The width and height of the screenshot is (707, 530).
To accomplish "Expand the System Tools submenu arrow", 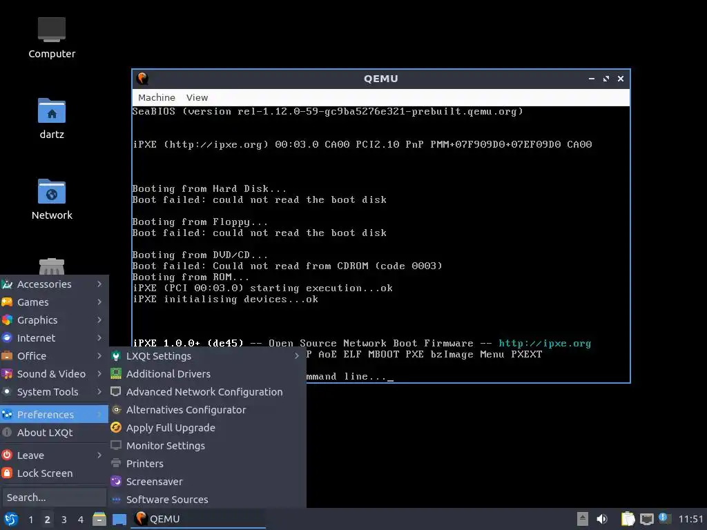I will pyautogui.click(x=99, y=392).
